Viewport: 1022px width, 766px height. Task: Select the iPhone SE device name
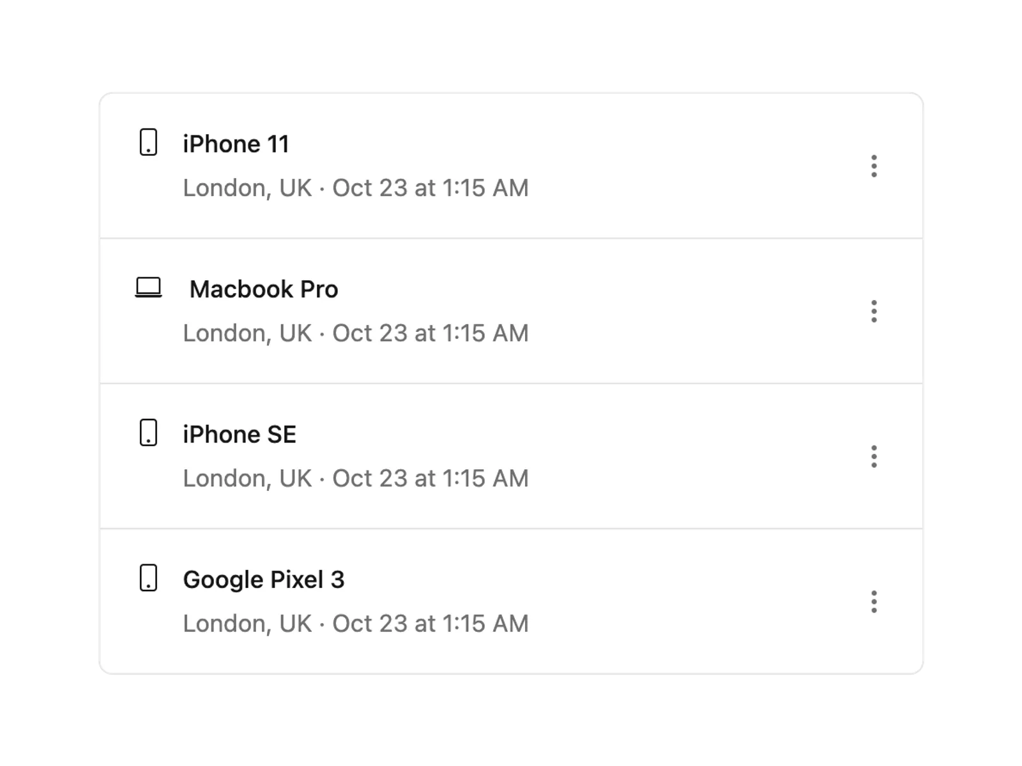click(x=240, y=435)
